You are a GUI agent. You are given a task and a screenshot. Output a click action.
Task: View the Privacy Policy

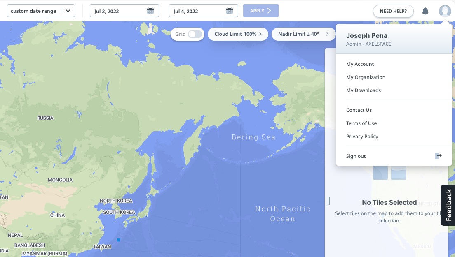coord(362,137)
